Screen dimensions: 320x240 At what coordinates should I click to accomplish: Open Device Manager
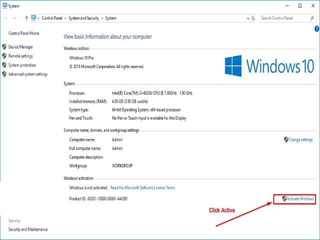pos(20,47)
